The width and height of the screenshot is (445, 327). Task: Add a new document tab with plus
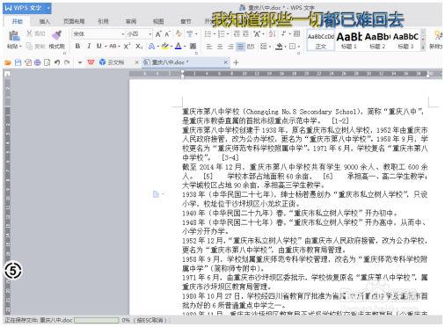click(x=236, y=62)
